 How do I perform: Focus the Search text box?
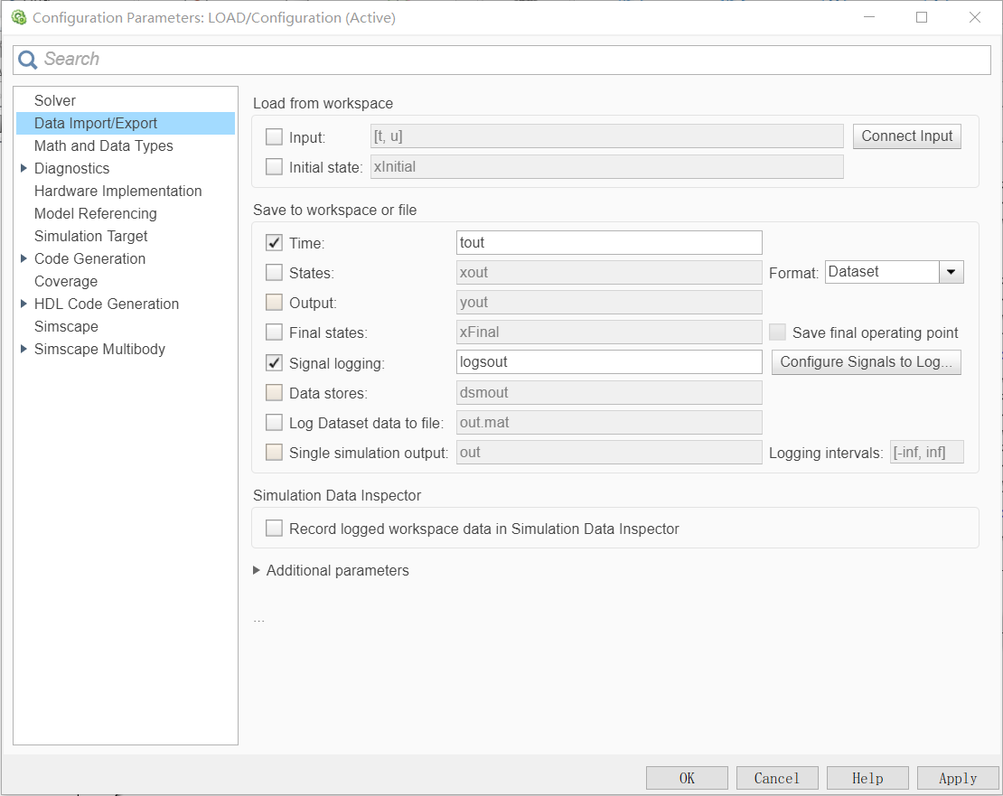pos(515,60)
